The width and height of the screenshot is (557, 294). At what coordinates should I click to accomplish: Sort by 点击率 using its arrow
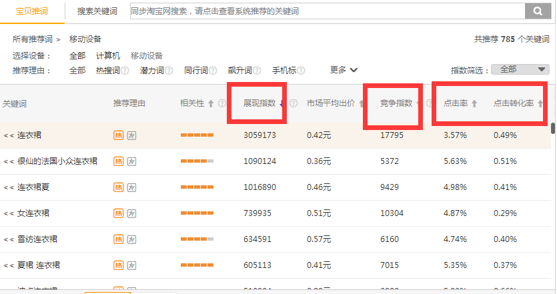pos(474,104)
